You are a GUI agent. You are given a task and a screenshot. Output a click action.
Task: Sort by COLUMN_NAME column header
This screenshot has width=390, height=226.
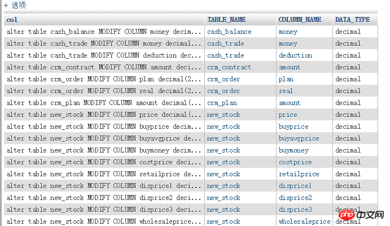pyautogui.click(x=300, y=20)
